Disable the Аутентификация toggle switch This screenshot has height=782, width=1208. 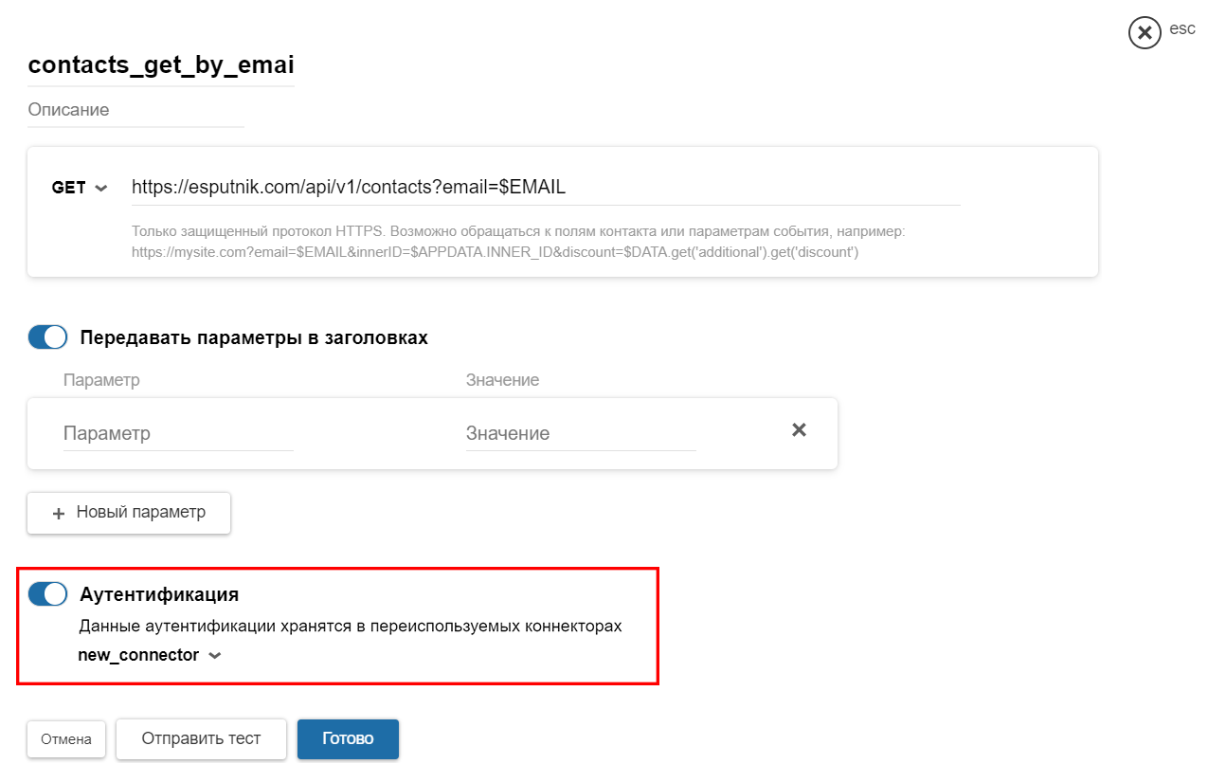tap(47, 594)
